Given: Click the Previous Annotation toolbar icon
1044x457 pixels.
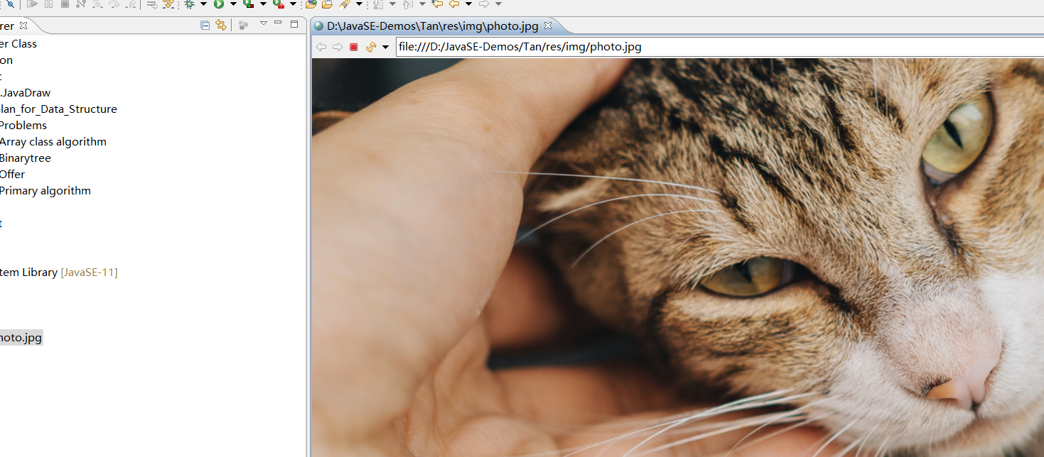Looking at the screenshot, I should (x=407, y=4).
